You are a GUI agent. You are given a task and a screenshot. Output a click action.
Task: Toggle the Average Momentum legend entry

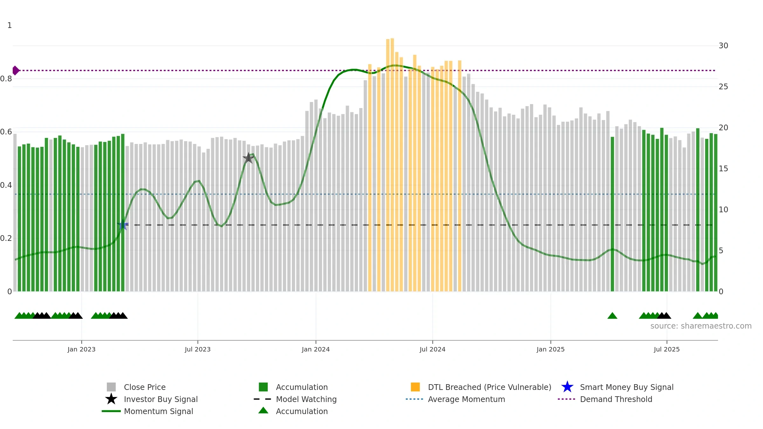point(466,399)
